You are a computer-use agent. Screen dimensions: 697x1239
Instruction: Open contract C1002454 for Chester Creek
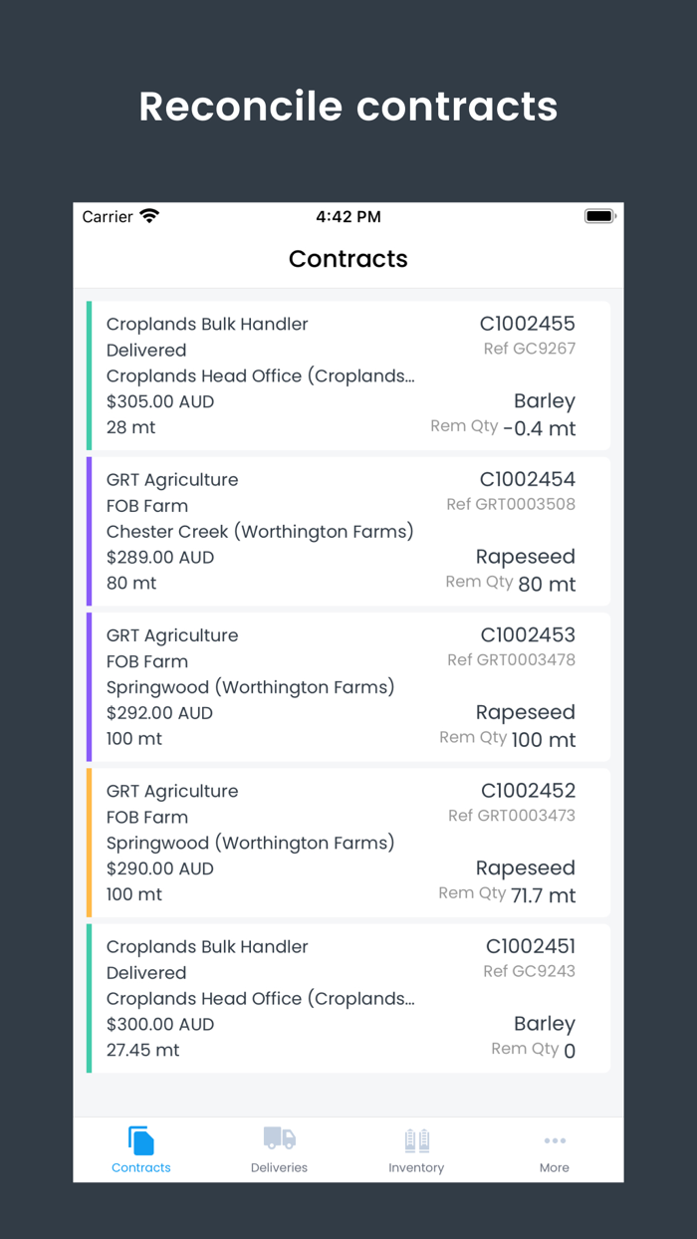348,531
